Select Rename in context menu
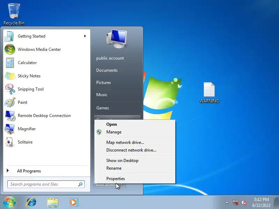Viewport: 279px width, 209px height. 135,168
